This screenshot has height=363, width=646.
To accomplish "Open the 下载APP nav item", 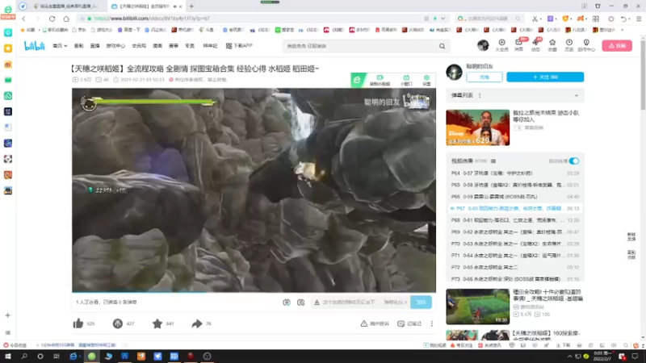I will (x=239, y=46).
